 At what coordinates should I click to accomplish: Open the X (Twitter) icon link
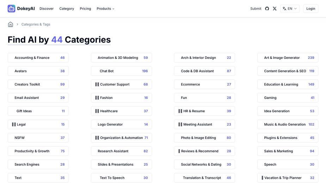(x=275, y=8)
